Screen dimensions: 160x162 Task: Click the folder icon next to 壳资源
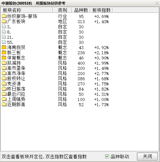tap(4, 84)
